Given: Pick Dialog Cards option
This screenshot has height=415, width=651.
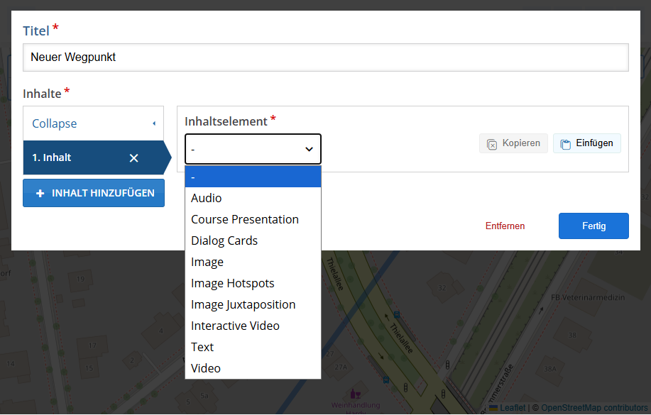Looking at the screenshot, I should pos(224,240).
